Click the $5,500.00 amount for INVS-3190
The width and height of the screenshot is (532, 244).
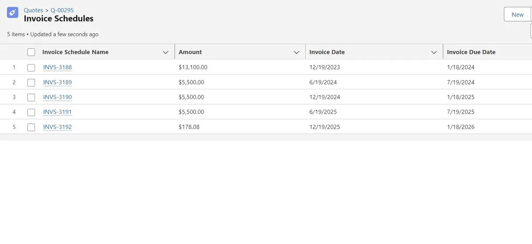point(192,97)
